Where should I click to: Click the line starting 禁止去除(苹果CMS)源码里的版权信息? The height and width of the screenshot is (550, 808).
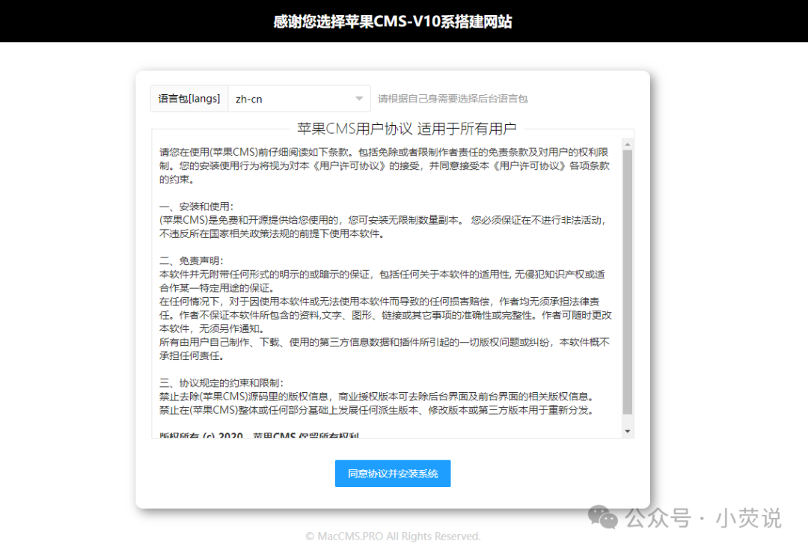click(378, 397)
